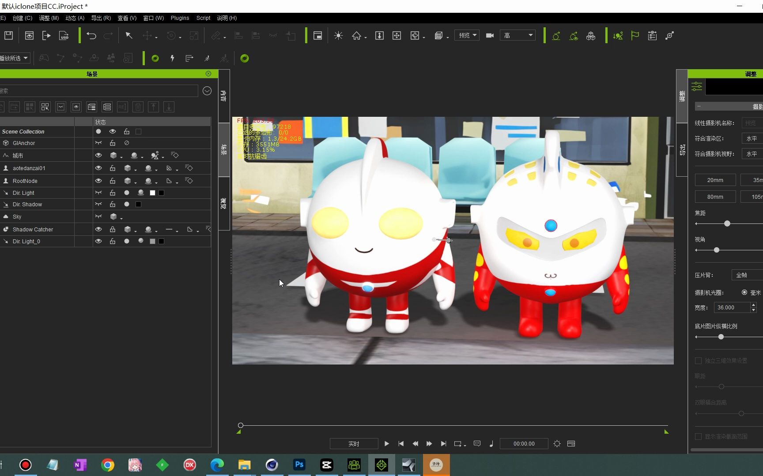The image size is (763, 476).
Task: Open the Plugins menu
Action: pyautogui.click(x=180, y=18)
